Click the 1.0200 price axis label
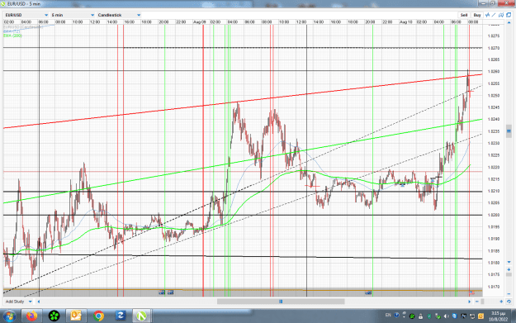This screenshot has width=516, height=323. click(x=494, y=215)
